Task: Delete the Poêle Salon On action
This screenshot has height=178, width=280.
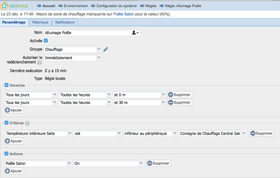Action: [x=158, y=163]
